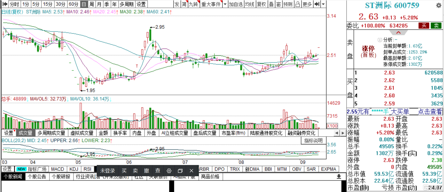Select the 年 yearly chart period
444x192 pixels.
click(115, 4)
